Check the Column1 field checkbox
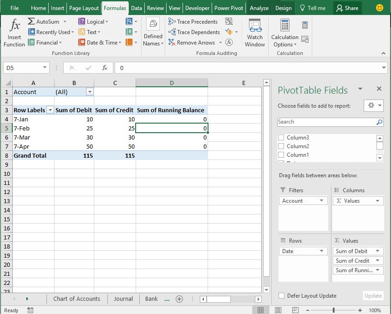This screenshot has height=314, width=391. coord(281,155)
